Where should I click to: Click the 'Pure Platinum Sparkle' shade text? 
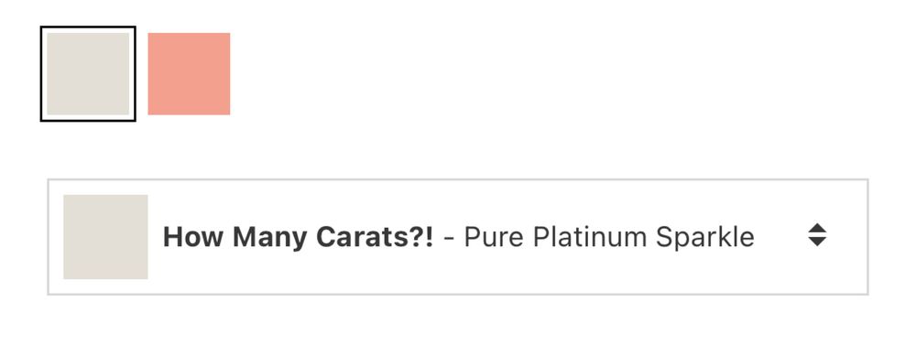coord(609,238)
